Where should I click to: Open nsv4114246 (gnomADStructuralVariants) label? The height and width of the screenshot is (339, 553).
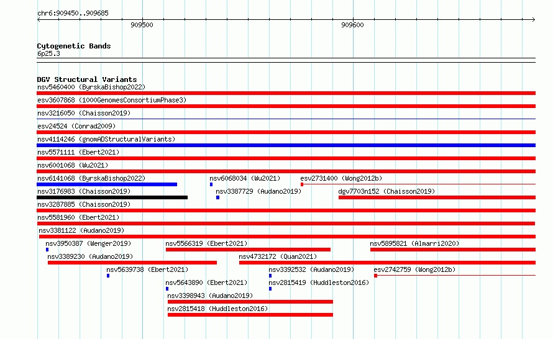pos(106,139)
